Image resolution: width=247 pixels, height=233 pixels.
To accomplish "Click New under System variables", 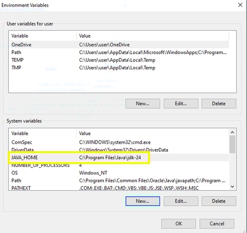I will click(143, 201).
